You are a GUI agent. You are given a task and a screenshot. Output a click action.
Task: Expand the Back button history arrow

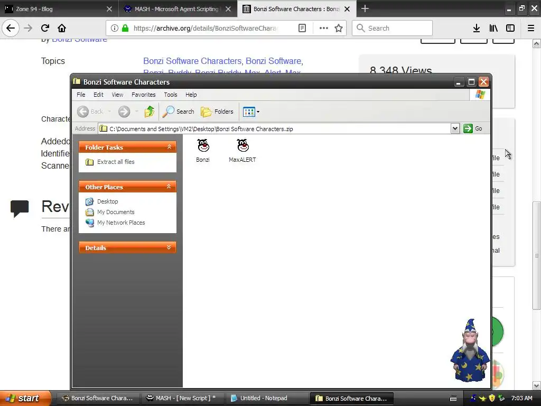[109, 112]
